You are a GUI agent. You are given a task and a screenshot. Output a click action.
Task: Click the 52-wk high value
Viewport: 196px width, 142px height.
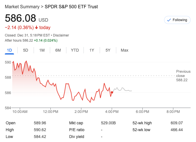tap(176, 123)
